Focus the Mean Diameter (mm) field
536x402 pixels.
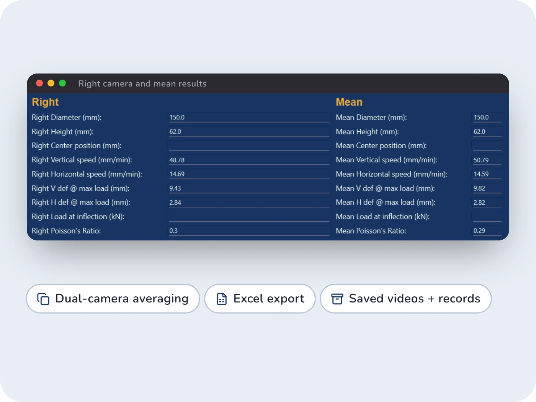pos(487,117)
